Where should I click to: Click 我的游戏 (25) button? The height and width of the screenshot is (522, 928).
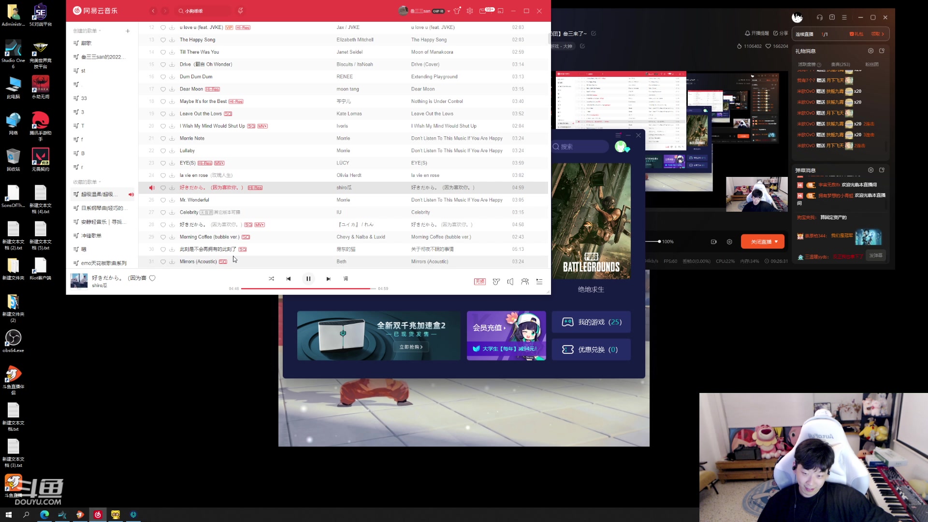591,322
